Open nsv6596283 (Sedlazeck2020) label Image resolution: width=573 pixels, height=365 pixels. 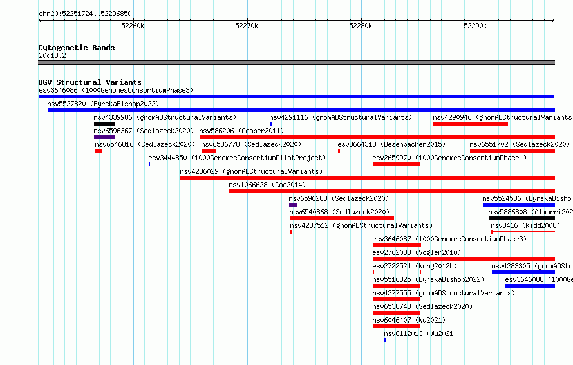(339, 198)
